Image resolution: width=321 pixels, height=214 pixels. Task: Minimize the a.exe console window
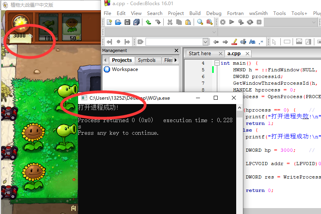click(x=198, y=98)
